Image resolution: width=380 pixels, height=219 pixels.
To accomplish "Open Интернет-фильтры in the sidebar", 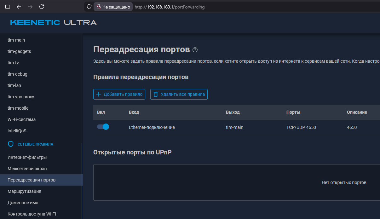I will [x=27, y=157].
